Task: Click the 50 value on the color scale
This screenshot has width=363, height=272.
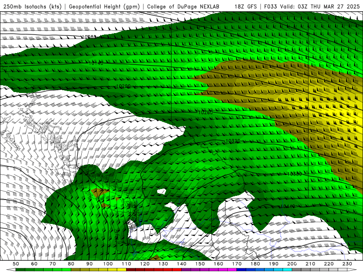Action: [x=16, y=264]
